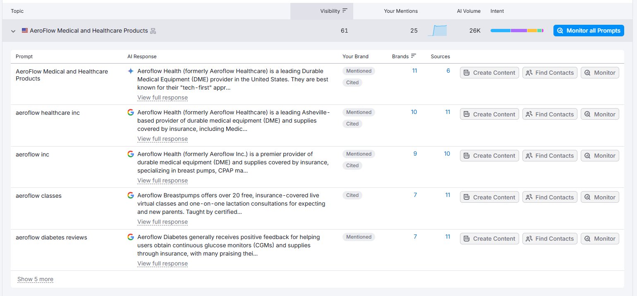
Task: Click the Monitor all Prompts button
Action: [x=589, y=31]
